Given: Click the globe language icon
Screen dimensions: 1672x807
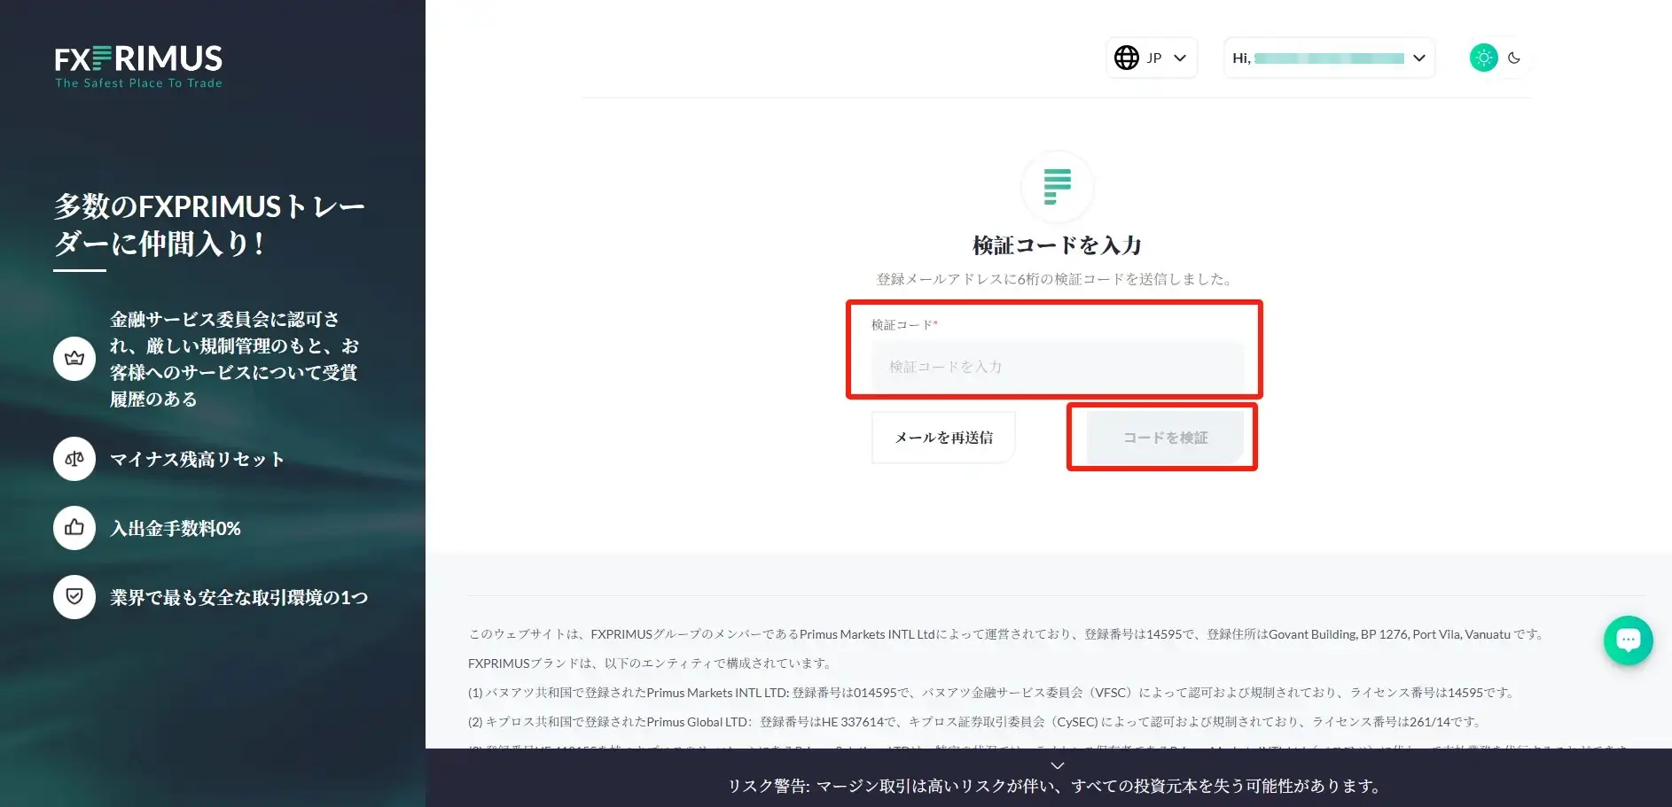Looking at the screenshot, I should [x=1126, y=58].
